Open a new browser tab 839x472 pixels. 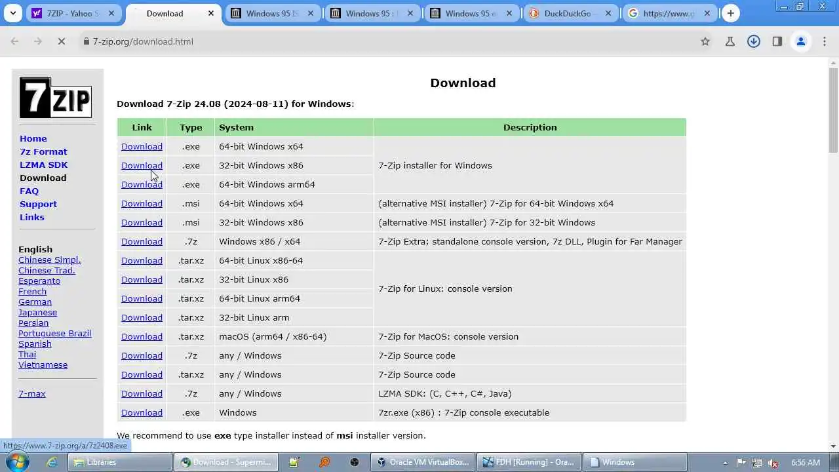[730, 13]
